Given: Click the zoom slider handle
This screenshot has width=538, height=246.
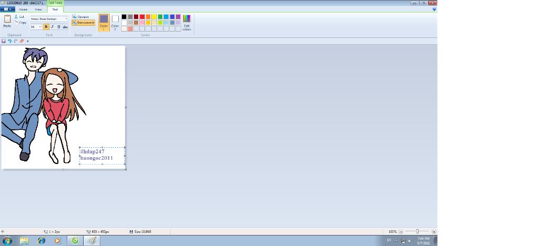Looking at the screenshot, I should pyautogui.click(x=417, y=232).
